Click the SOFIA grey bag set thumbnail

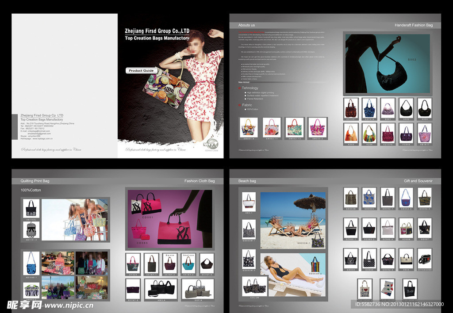(x=197, y=289)
